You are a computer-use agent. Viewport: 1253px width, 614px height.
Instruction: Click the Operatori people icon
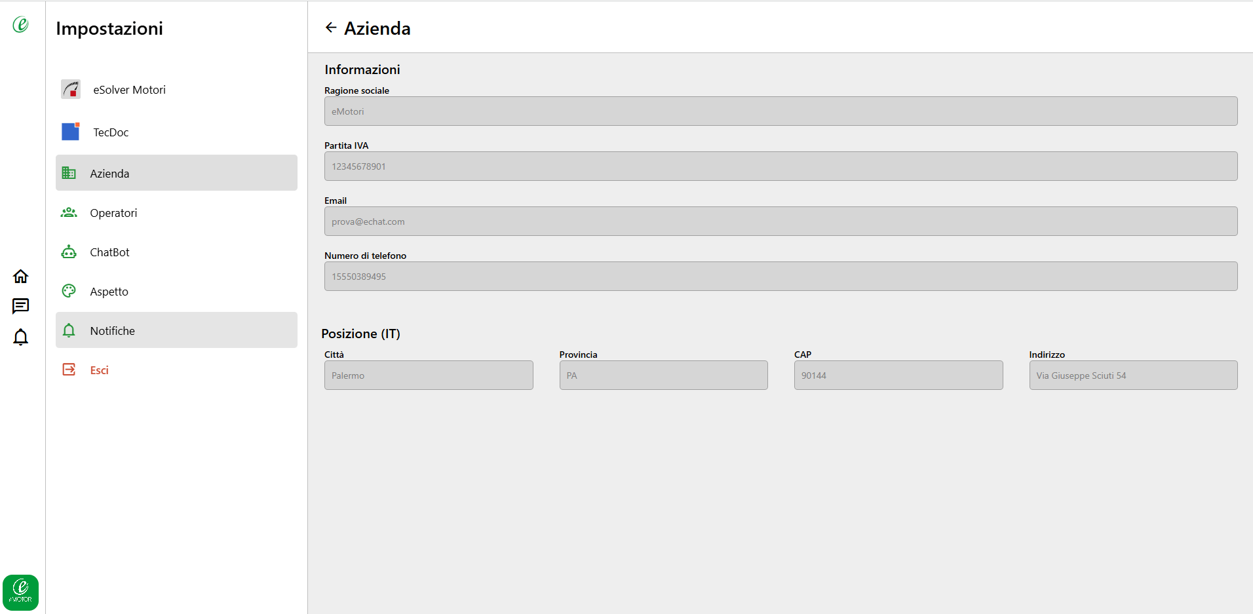pyautogui.click(x=69, y=212)
